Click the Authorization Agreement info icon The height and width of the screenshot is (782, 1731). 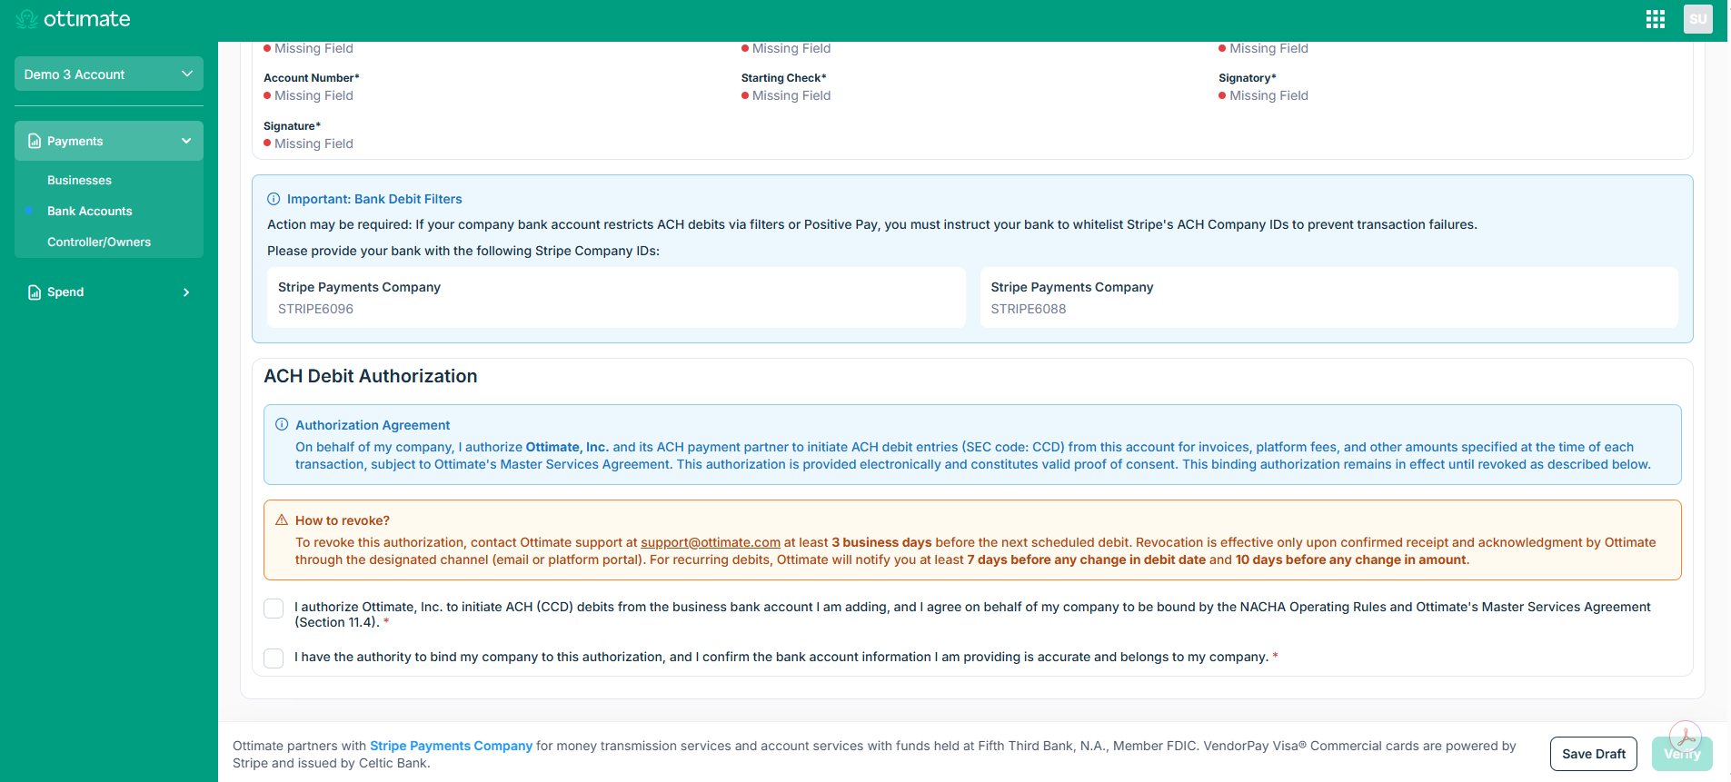coord(282,424)
